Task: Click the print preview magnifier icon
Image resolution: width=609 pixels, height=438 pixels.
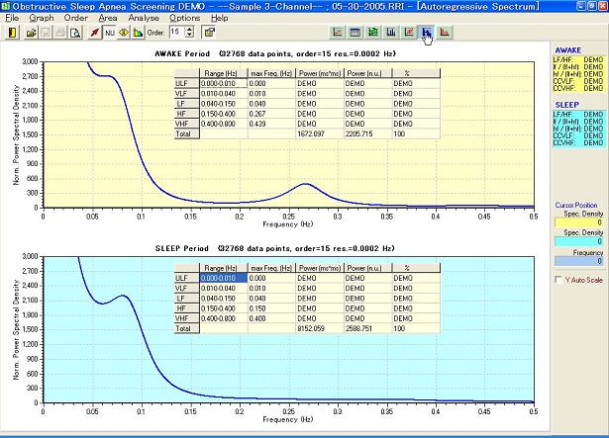Action: [76, 32]
